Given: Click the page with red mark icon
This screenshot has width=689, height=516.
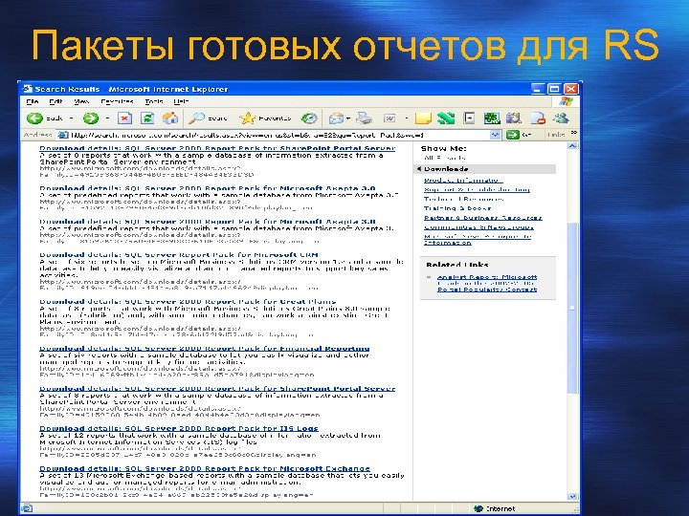Looking at the screenshot, I should (538, 118).
